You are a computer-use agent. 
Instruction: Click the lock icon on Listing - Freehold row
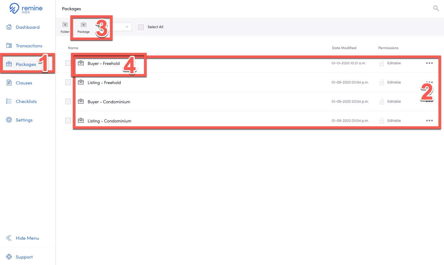click(382, 82)
